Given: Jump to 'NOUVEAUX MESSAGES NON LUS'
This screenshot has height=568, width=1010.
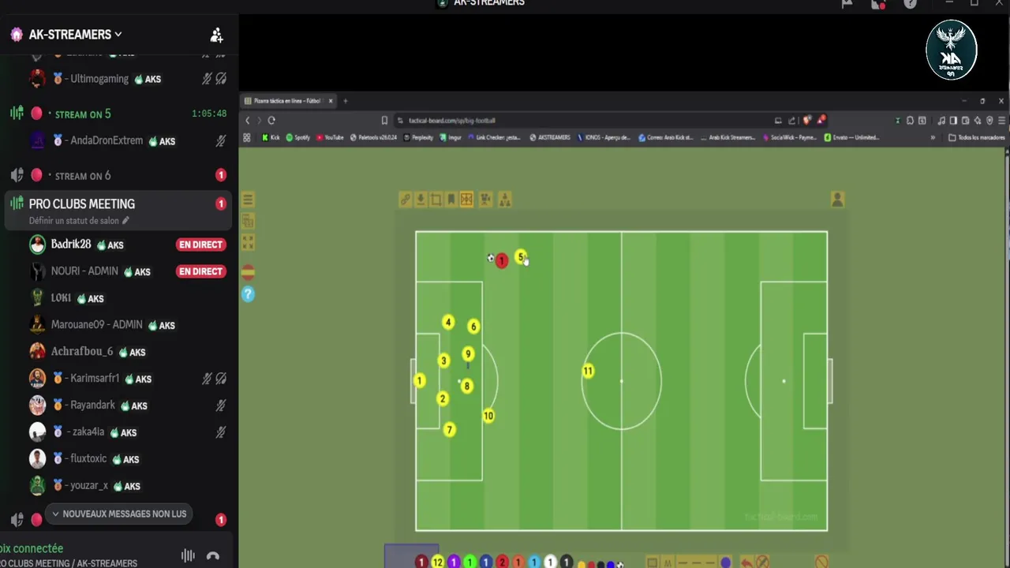Looking at the screenshot, I should pos(120,514).
